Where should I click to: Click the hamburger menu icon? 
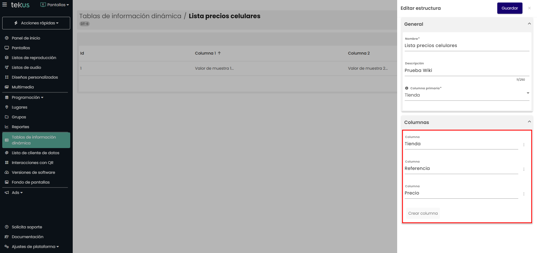[x=4, y=5]
